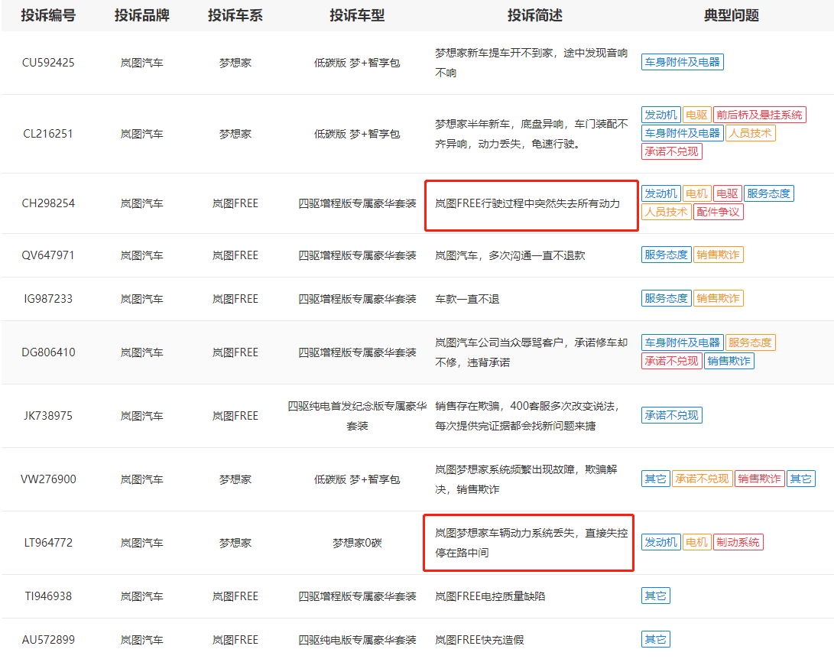
Task: Open summary 岚图FREE行驶过程中突然失去所有动力
Action: click(x=527, y=203)
